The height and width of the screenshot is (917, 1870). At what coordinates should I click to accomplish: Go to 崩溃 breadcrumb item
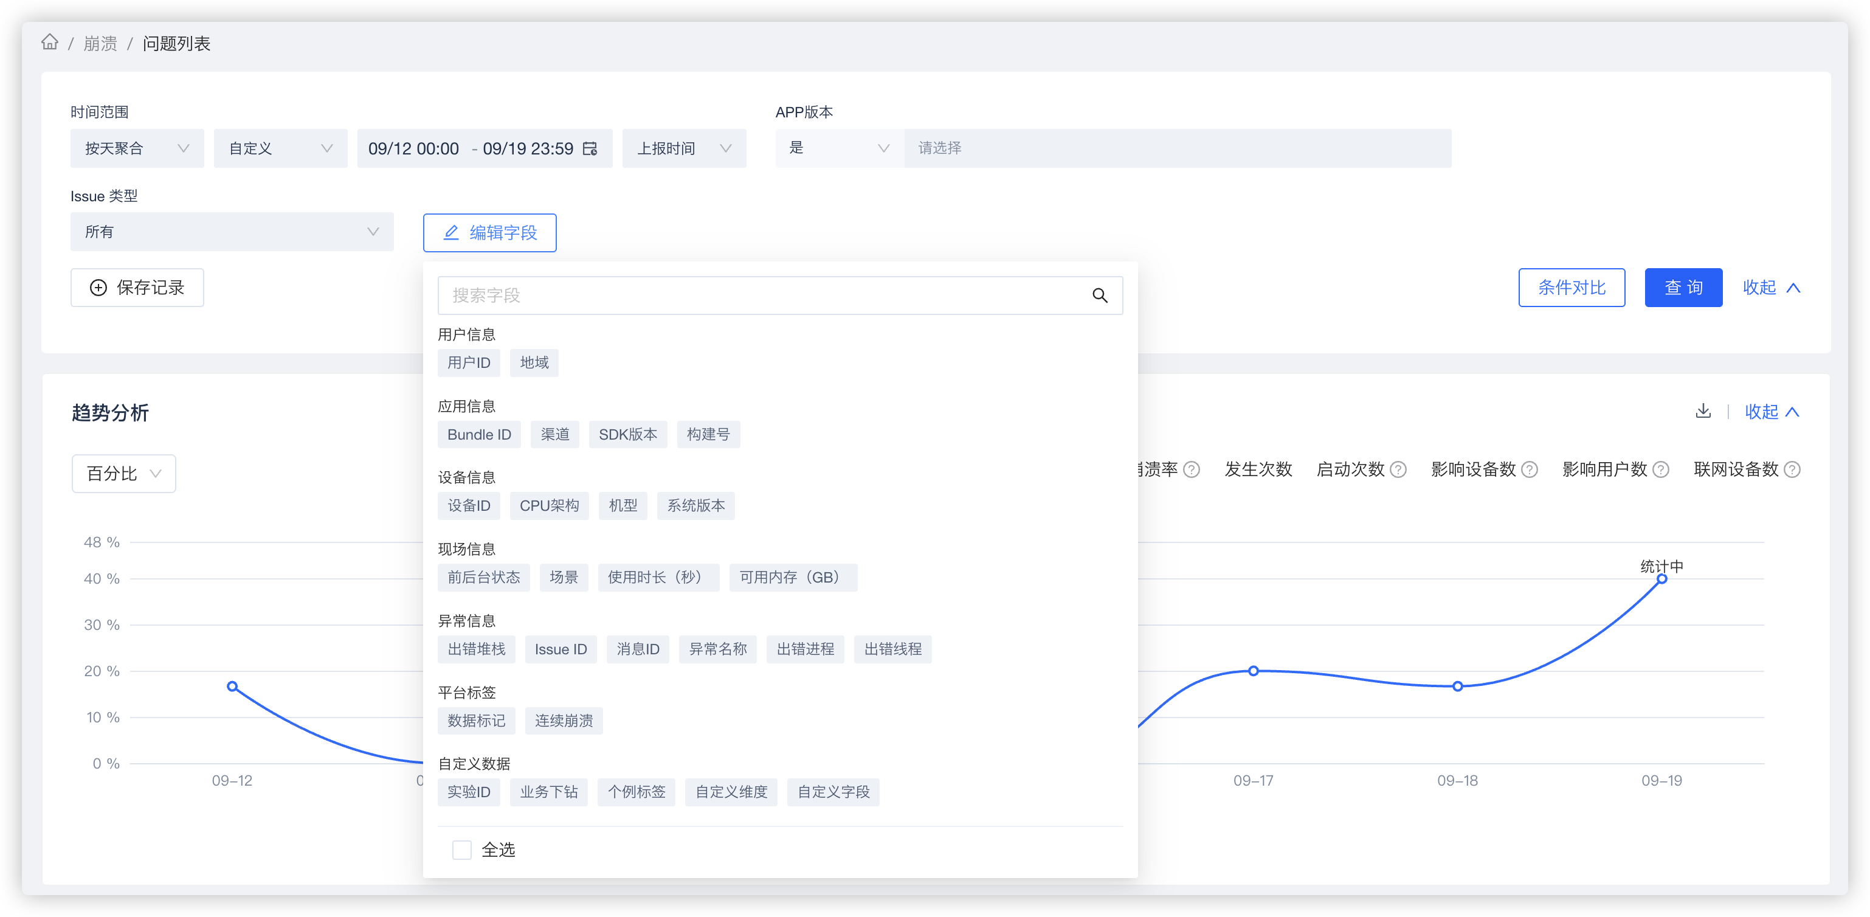tap(100, 44)
